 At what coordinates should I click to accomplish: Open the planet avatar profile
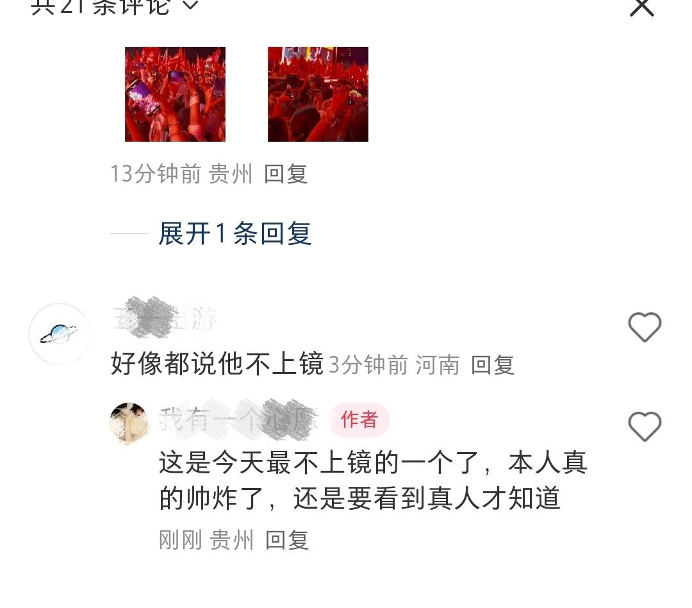(59, 334)
